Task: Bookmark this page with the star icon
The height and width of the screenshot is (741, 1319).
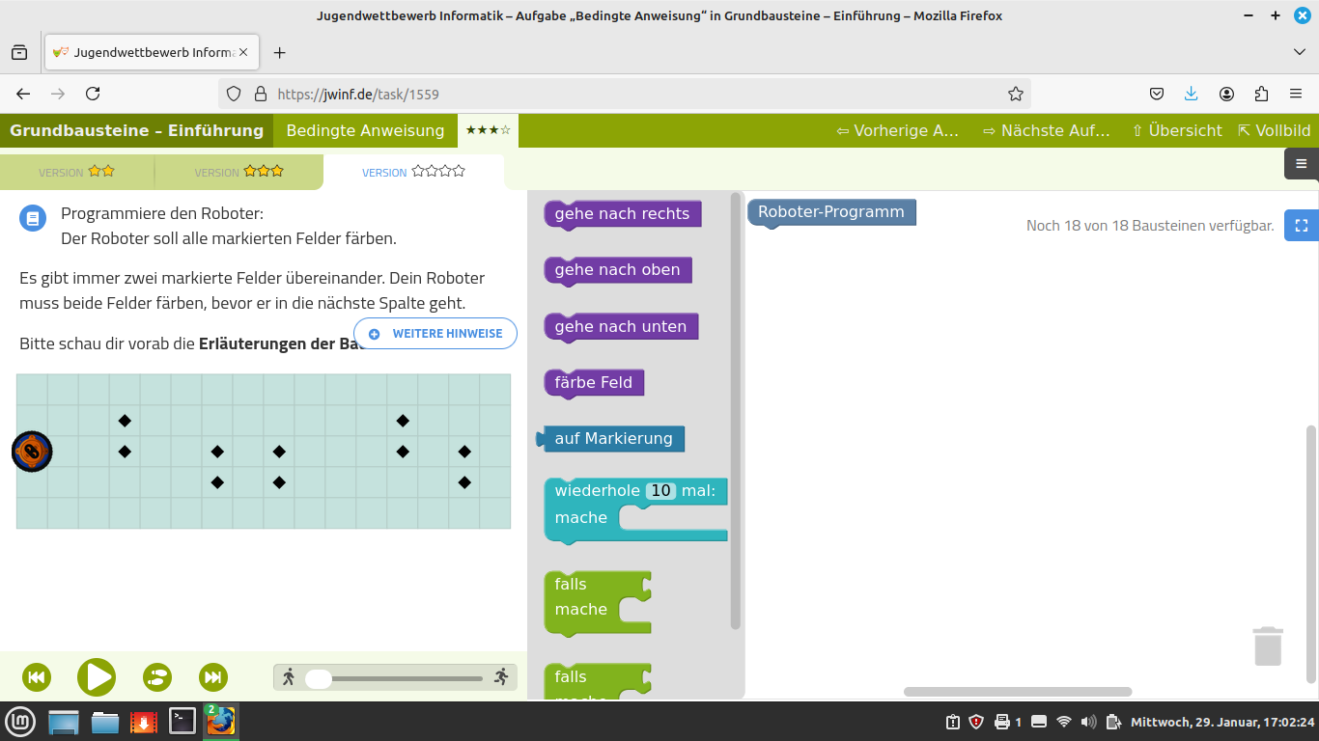Action: (x=1015, y=93)
